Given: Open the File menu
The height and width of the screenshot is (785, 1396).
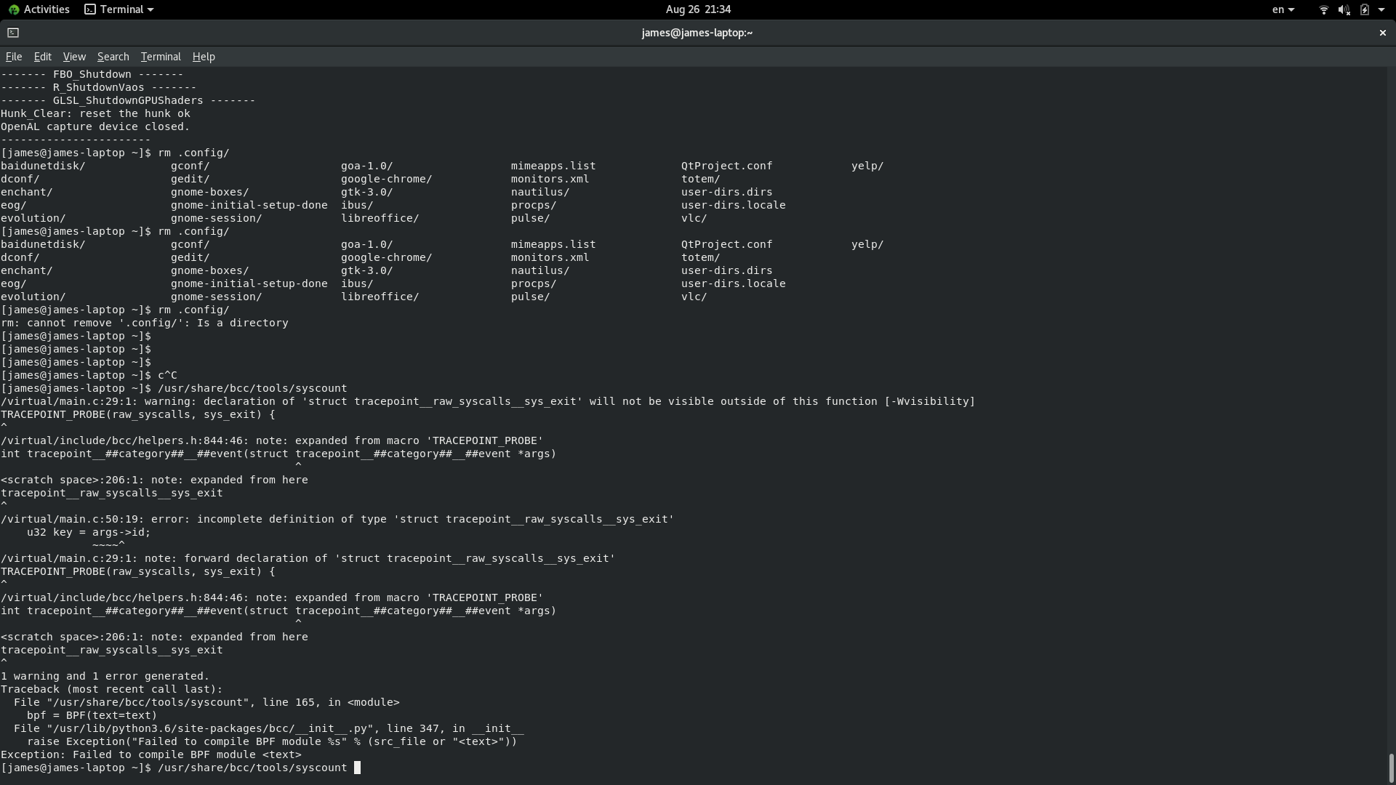Looking at the screenshot, I should point(14,57).
